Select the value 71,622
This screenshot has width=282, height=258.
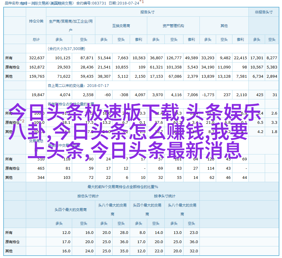click(x=64, y=76)
